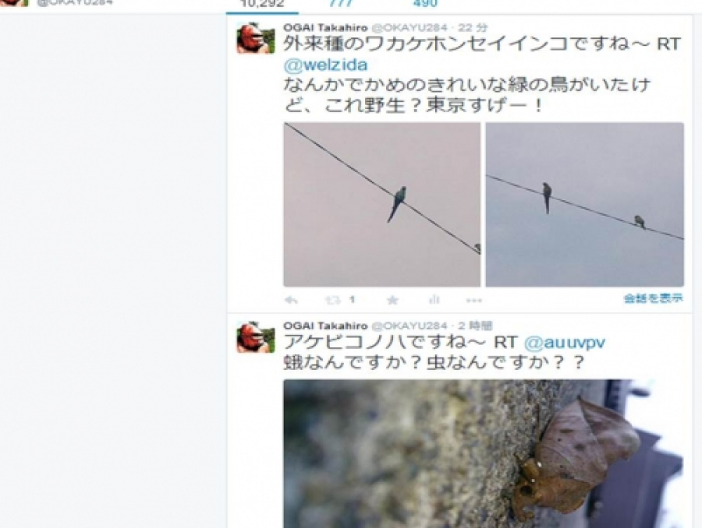Open first tweet's OGAI Takahiro avatar
The width and height of the screenshot is (702, 528).
coord(256,38)
